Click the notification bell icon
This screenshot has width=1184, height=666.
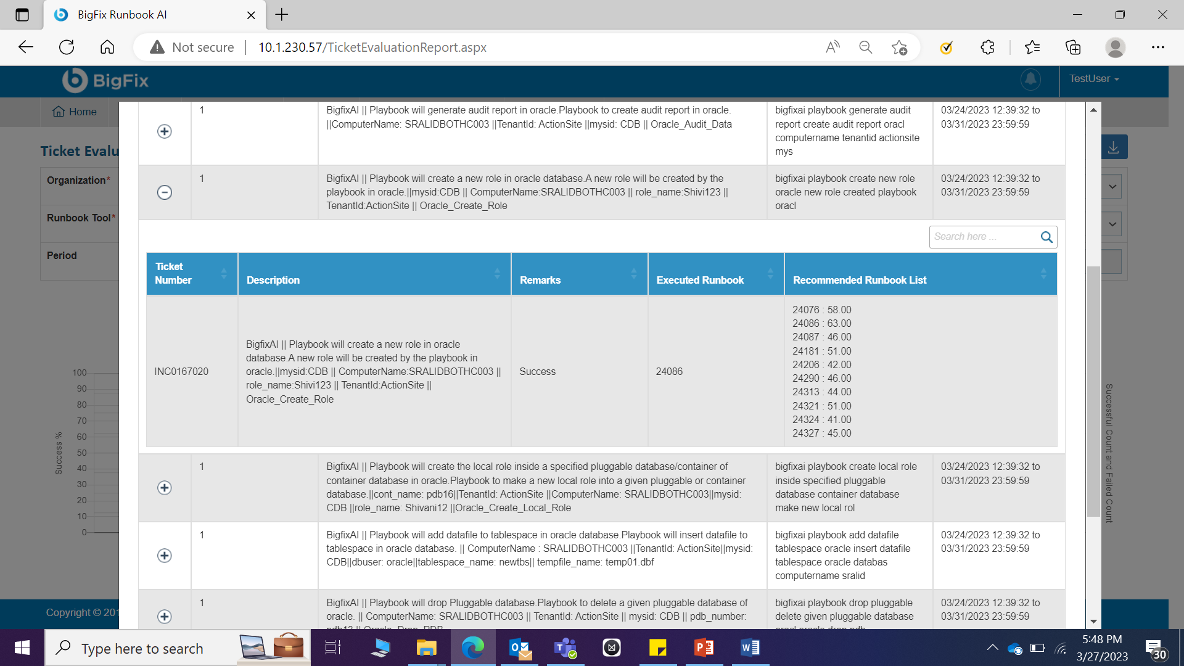click(x=1030, y=80)
